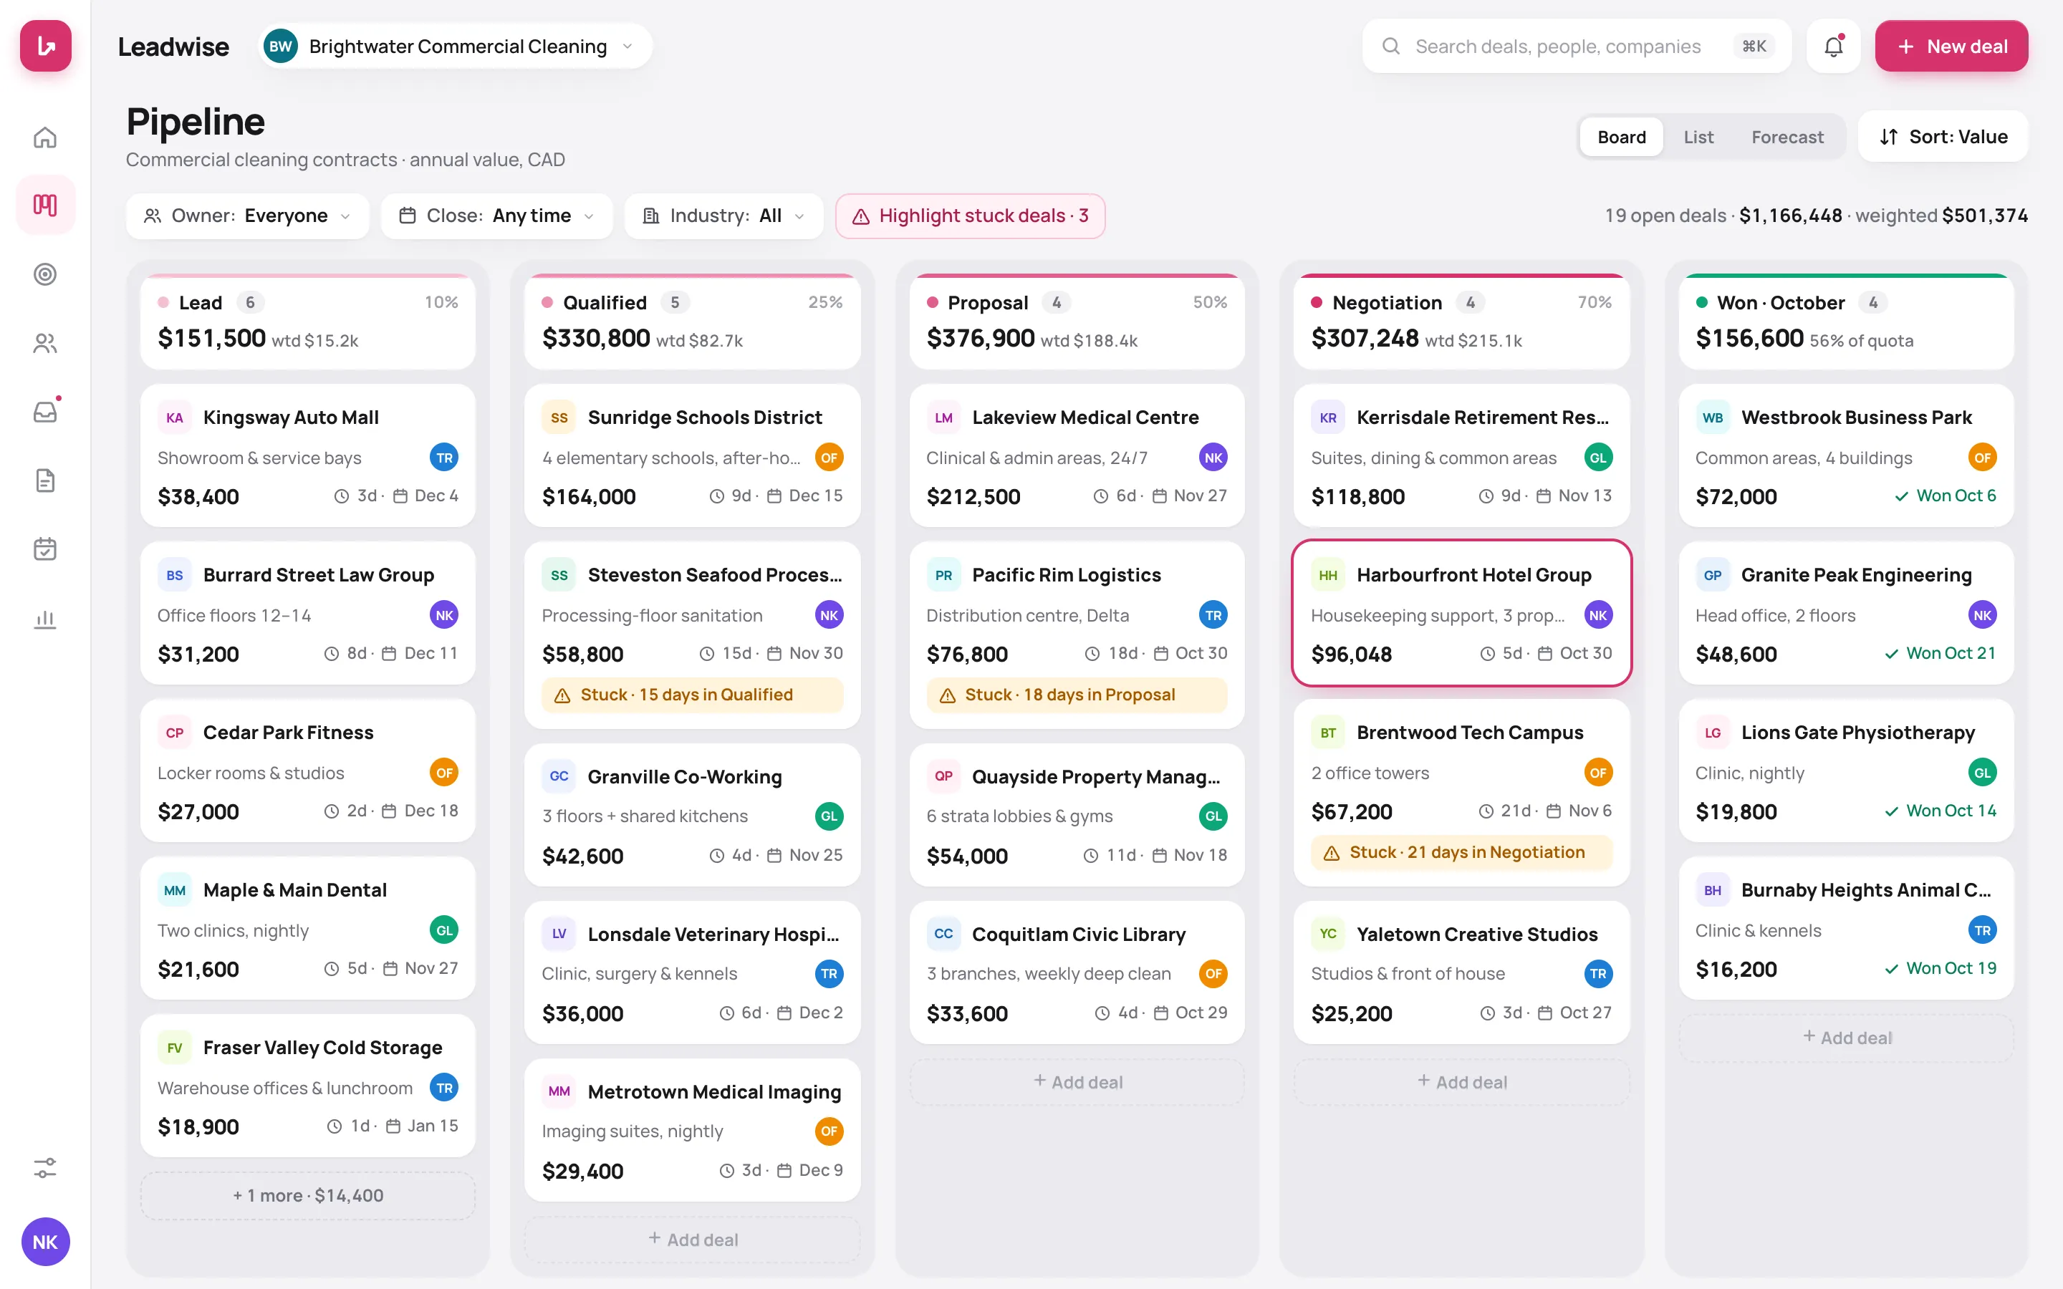2063x1289 pixels.
Task: Switch to the Board view tab
Action: pyautogui.click(x=1620, y=137)
